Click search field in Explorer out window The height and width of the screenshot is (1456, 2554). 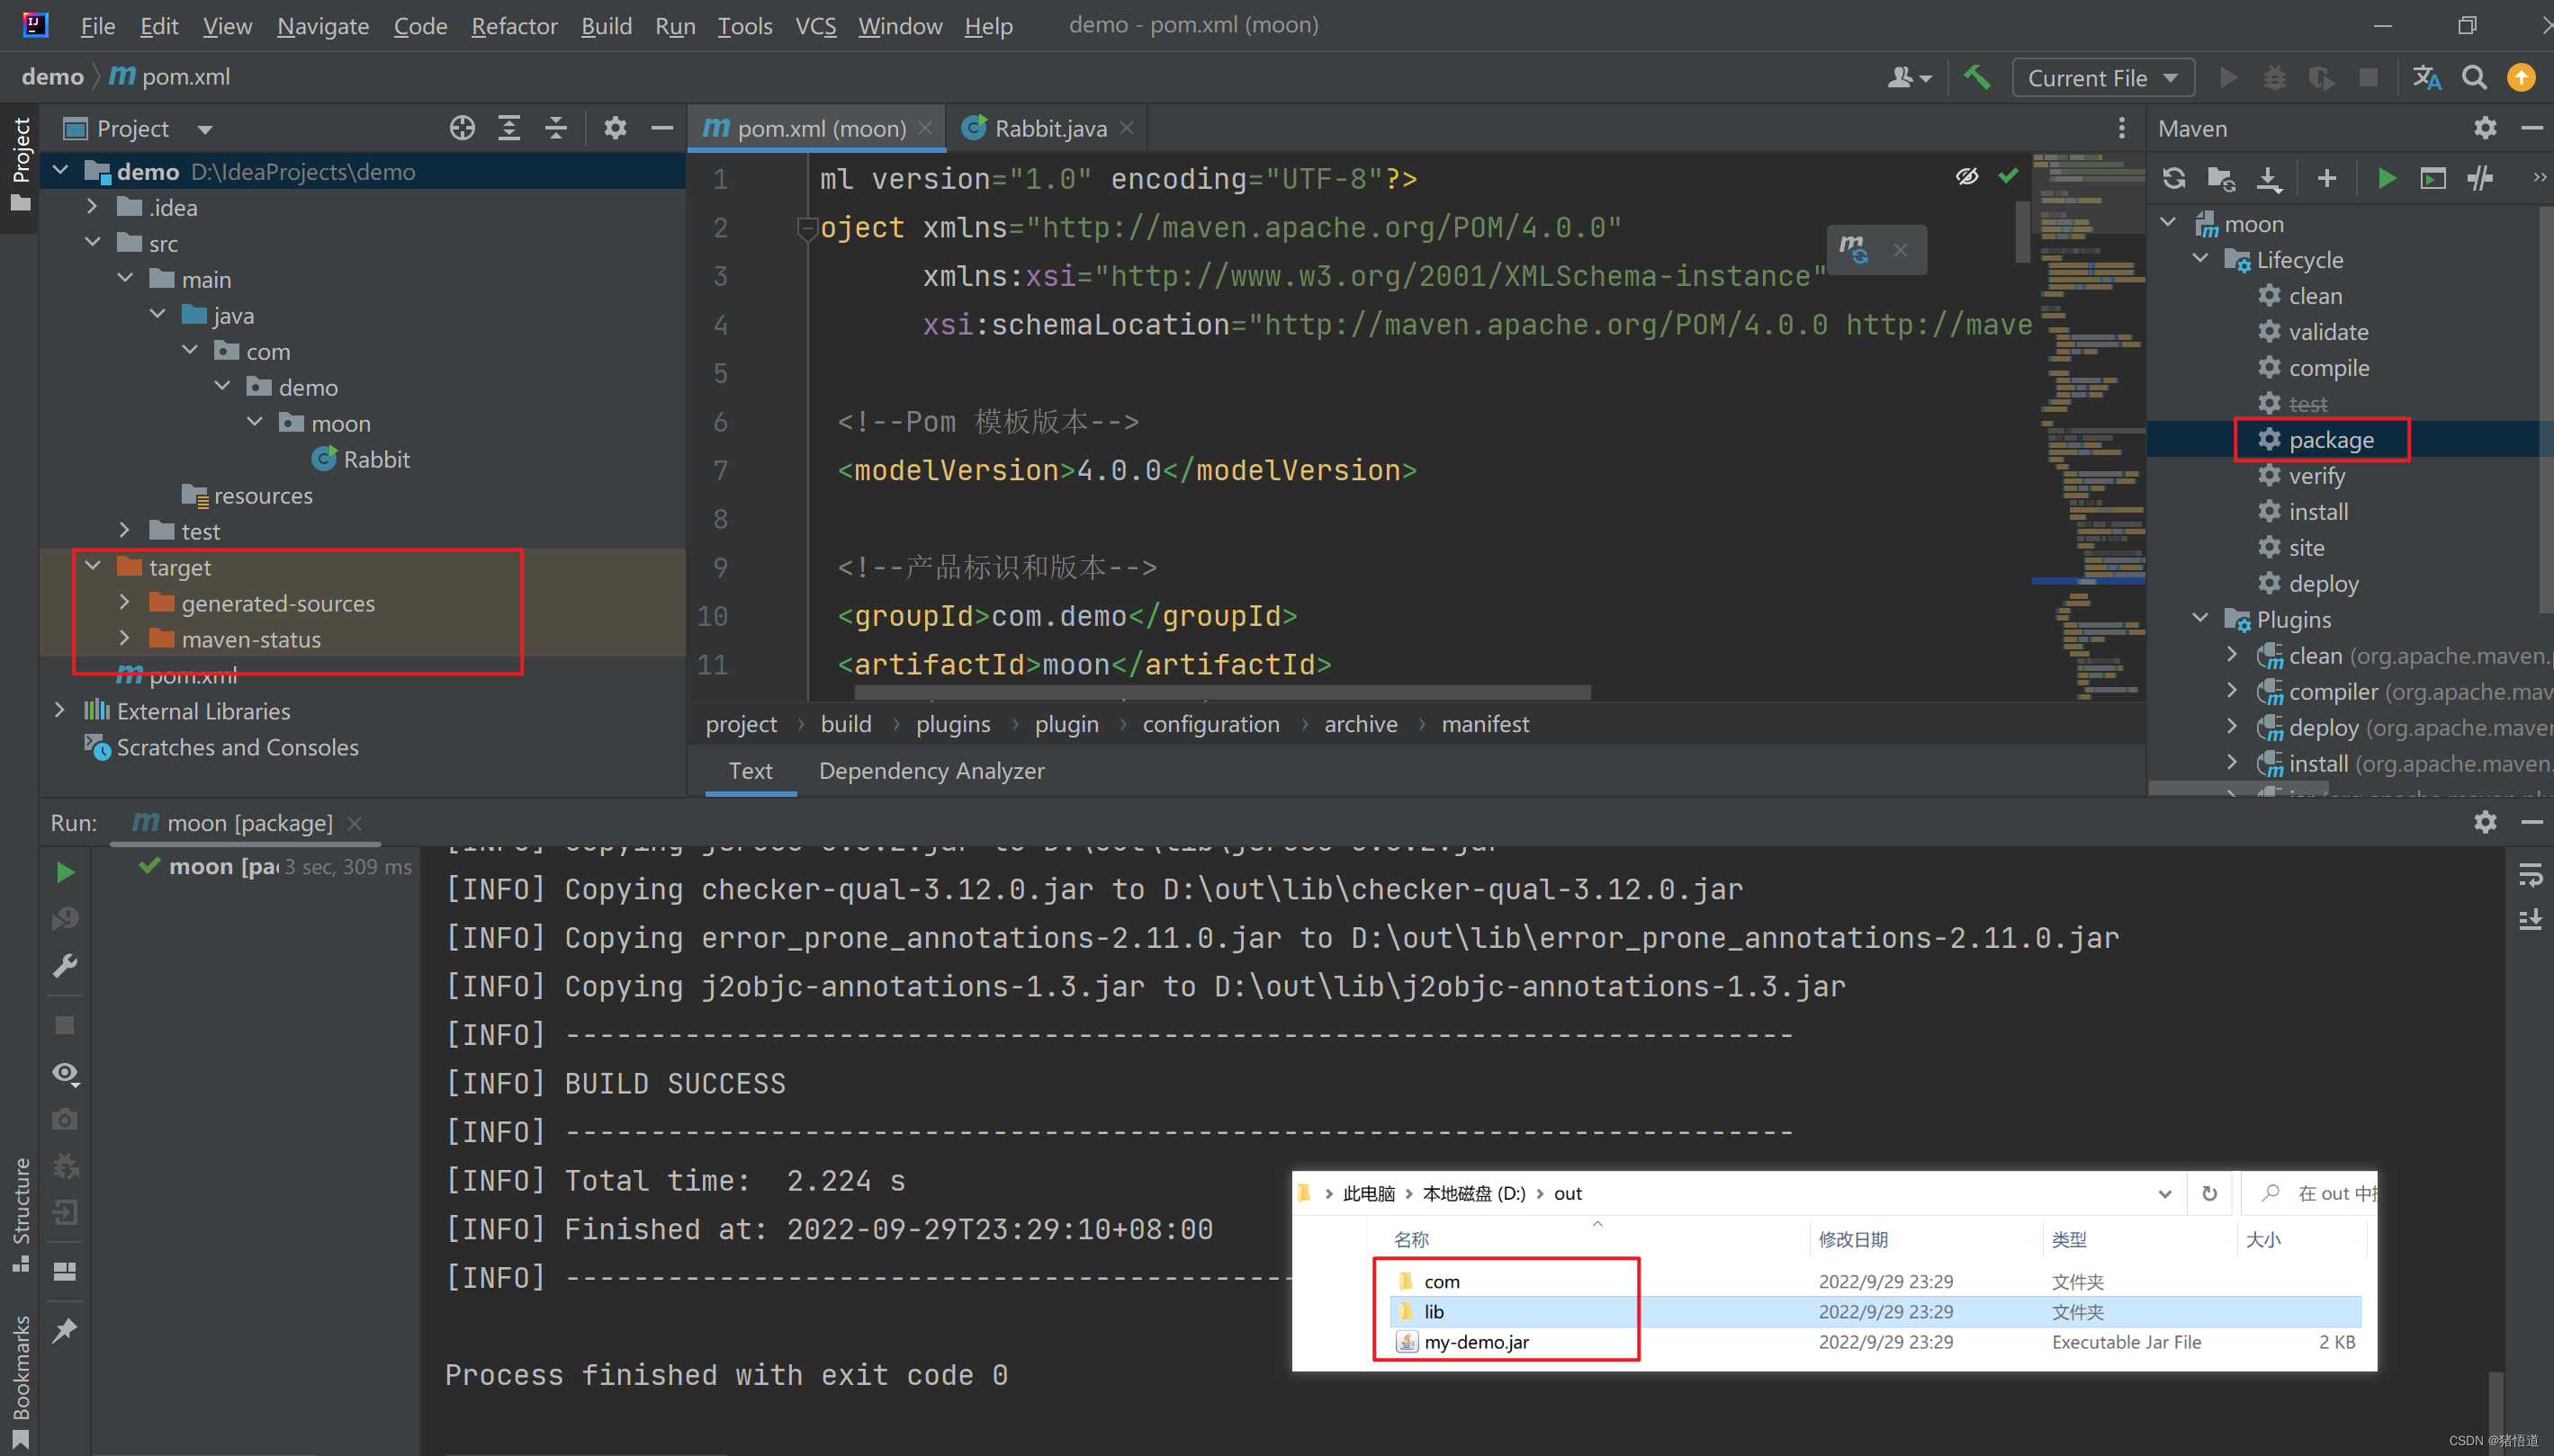pos(2311,1193)
